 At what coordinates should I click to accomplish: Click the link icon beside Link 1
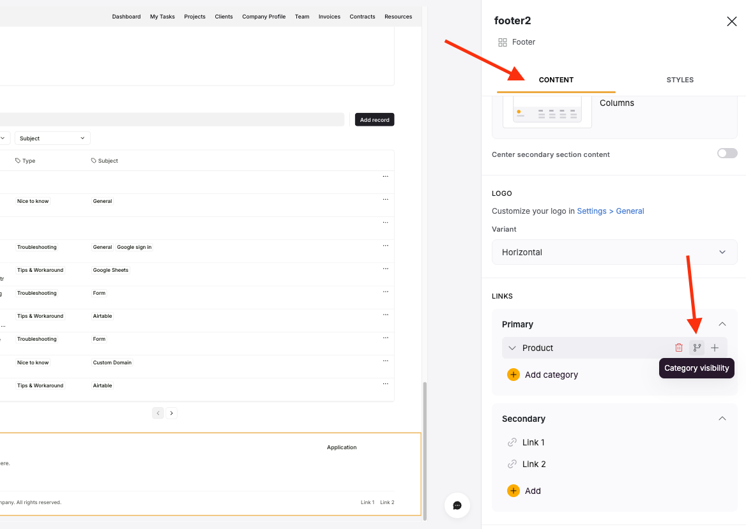pyautogui.click(x=512, y=442)
